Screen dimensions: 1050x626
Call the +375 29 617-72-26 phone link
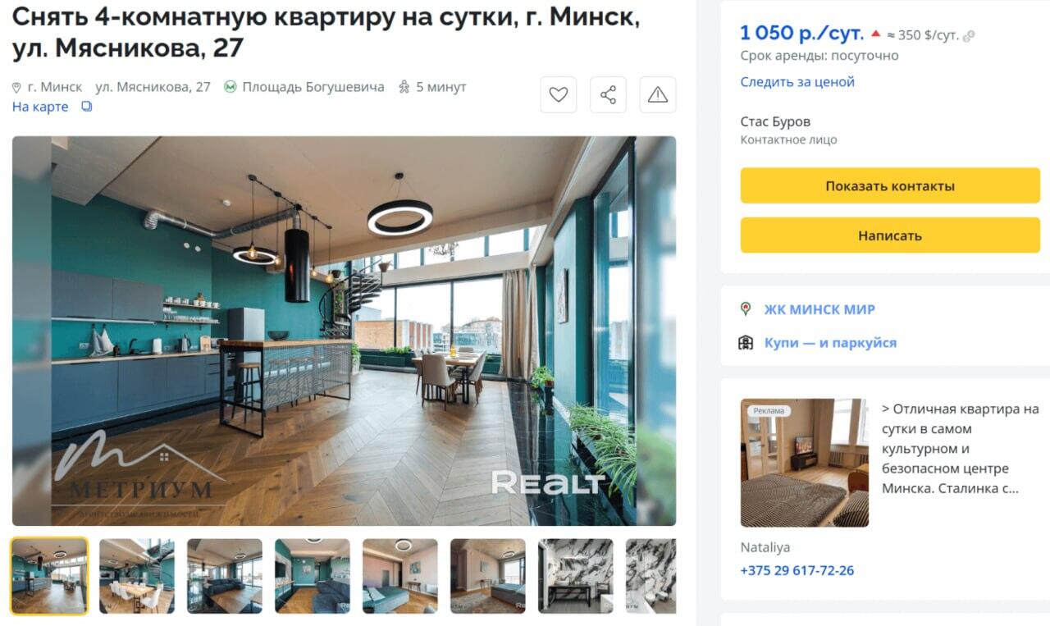797,570
